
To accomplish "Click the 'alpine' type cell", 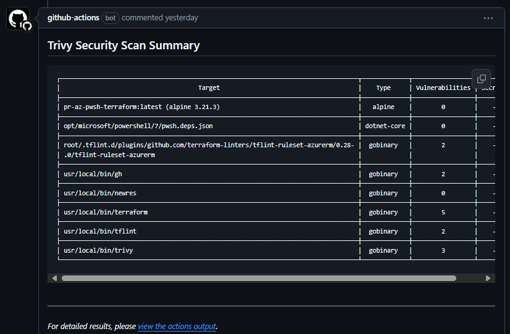I will [x=383, y=107].
